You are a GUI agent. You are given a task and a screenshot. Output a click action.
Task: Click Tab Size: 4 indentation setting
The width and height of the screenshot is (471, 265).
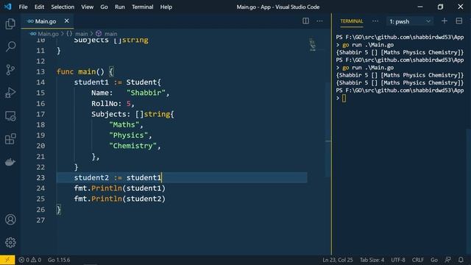[372, 260]
